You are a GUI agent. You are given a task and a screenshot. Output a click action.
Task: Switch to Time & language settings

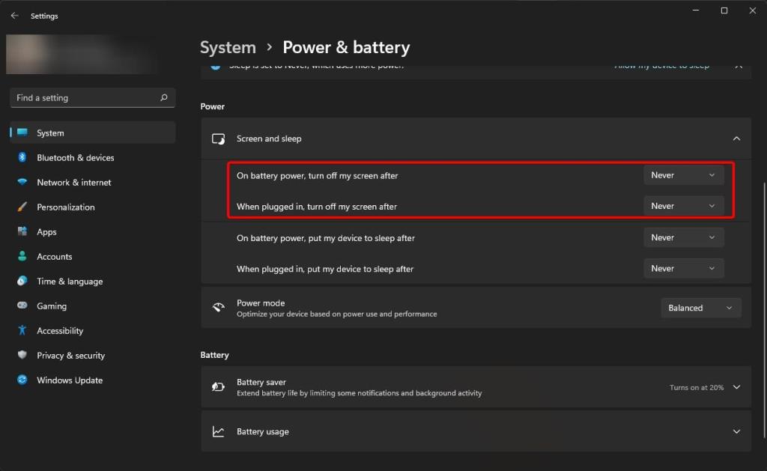tap(92, 281)
